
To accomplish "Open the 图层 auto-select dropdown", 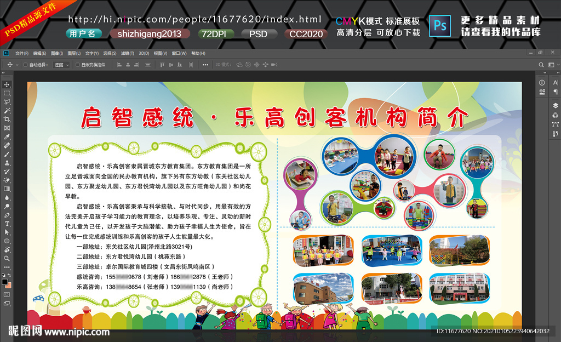I will [x=61, y=65].
